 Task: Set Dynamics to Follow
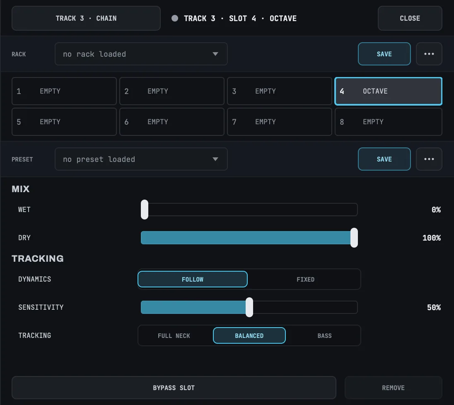(193, 279)
